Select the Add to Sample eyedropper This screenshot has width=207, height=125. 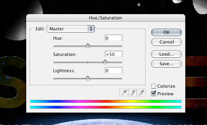pyautogui.click(x=132, y=93)
